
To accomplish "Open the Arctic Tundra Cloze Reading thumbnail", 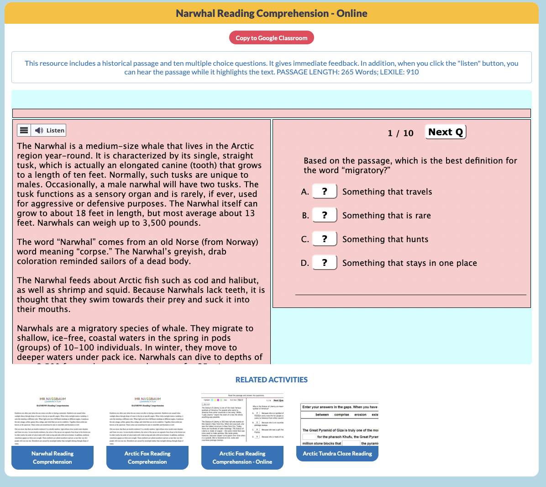I will (x=337, y=424).
